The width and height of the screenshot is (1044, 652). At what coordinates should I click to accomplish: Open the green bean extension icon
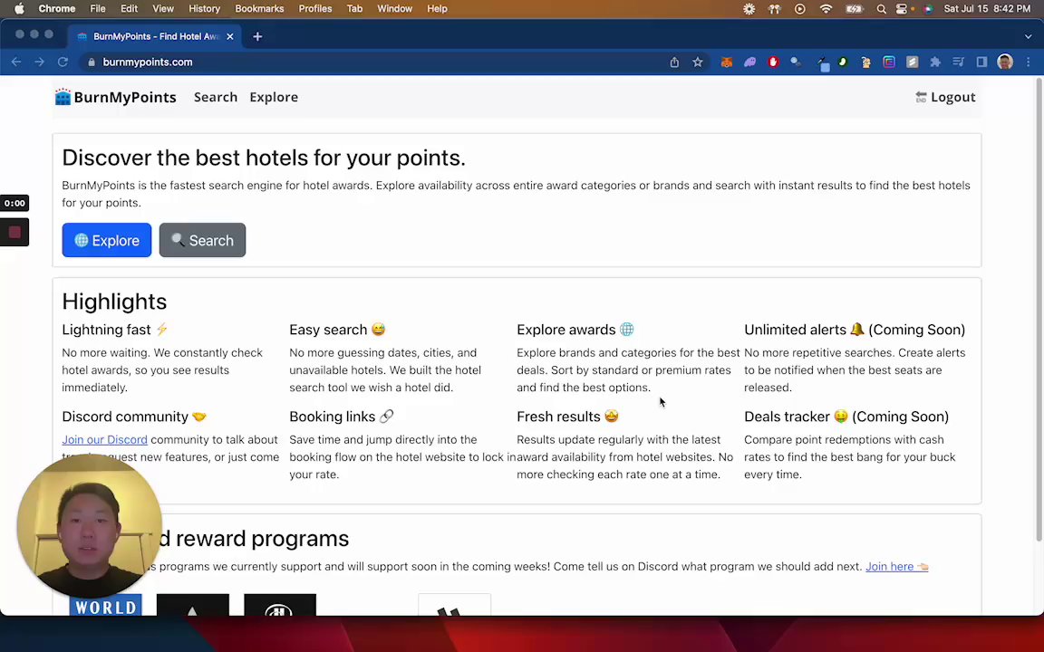842,62
